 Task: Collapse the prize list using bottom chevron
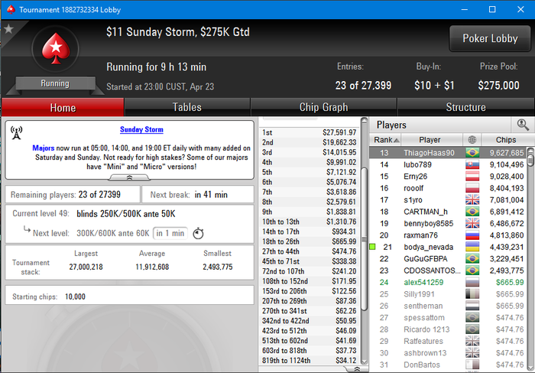pyautogui.click(x=357, y=369)
